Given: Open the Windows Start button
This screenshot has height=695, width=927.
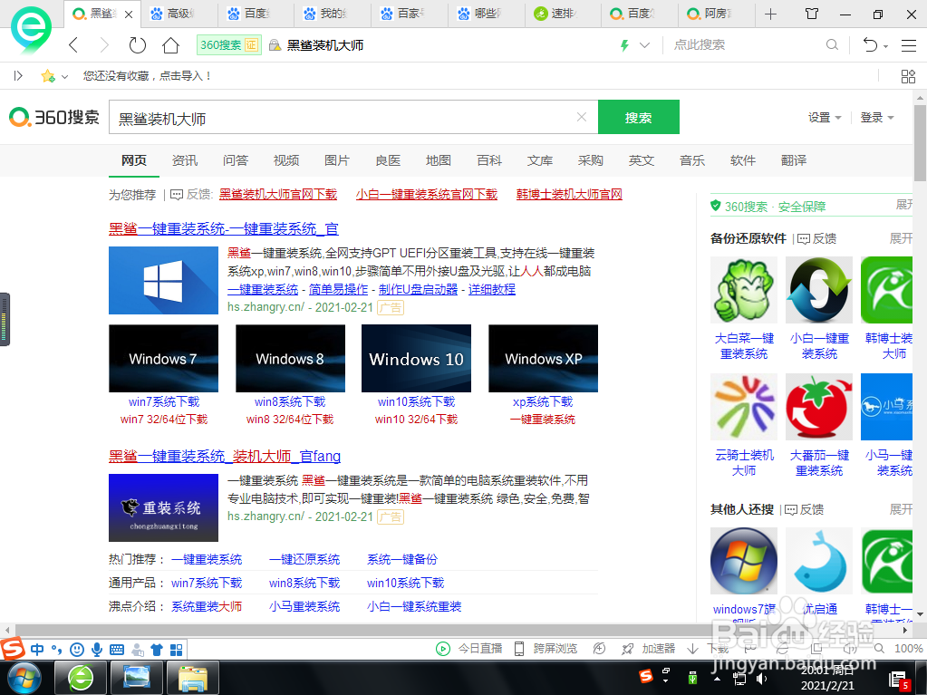Looking at the screenshot, I should pos(23,678).
